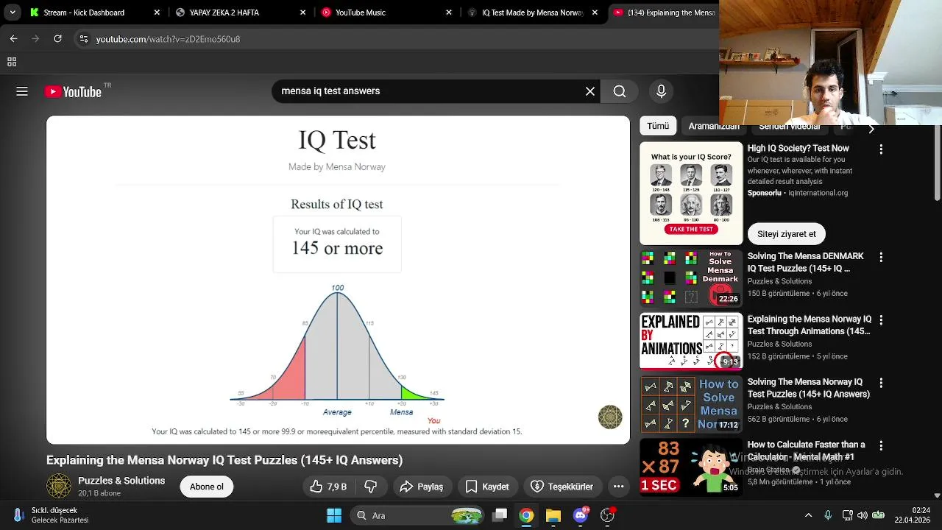The image size is (942, 530).
Task: Select the Explaining the Mensa tab
Action: 665,13
